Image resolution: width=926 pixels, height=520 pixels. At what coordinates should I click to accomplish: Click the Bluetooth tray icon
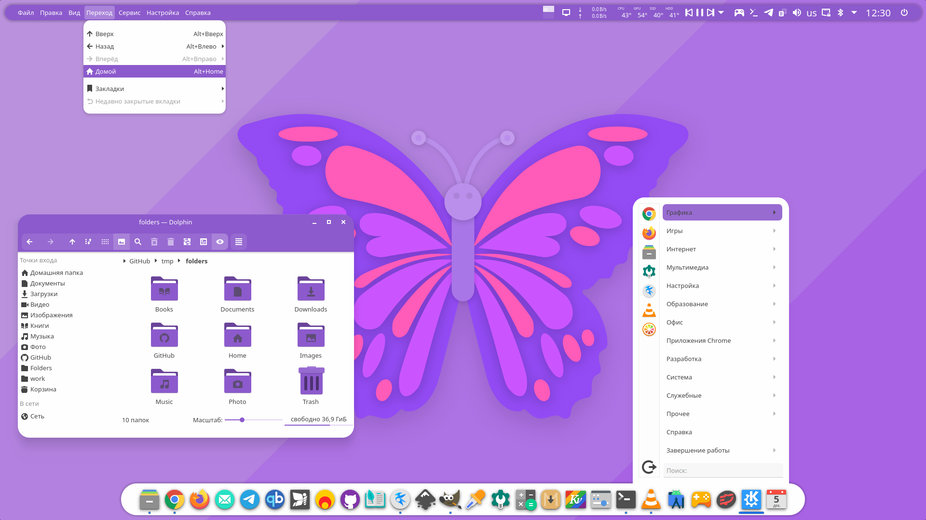point(840,13)
